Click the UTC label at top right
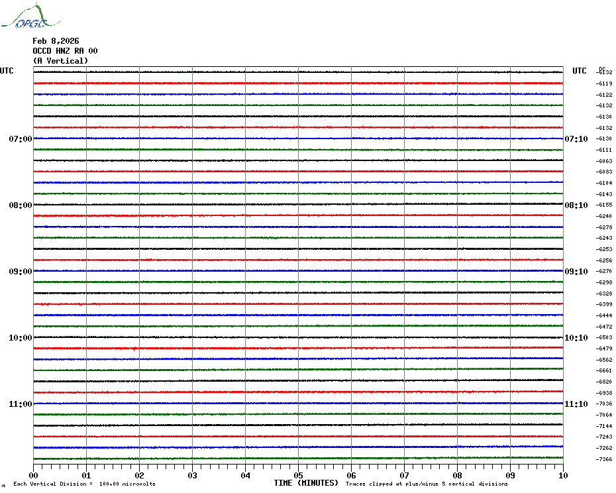The width and height of the screenshot is (616, 493). [580, 72]
